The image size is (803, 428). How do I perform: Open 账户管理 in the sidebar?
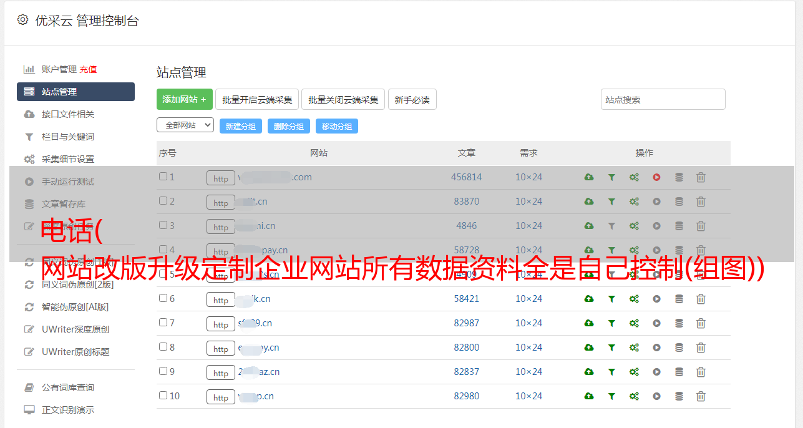tap(59, 69)
